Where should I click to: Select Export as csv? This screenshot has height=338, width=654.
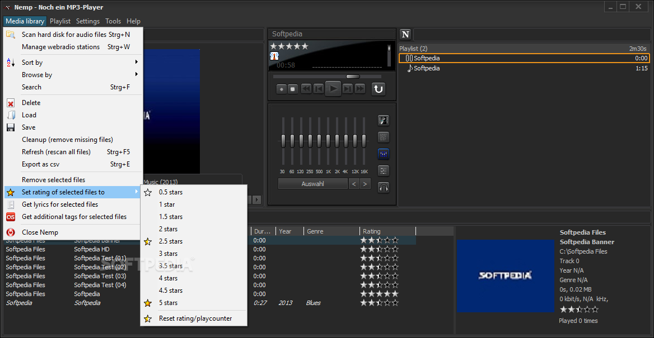(x=73, y=164)
